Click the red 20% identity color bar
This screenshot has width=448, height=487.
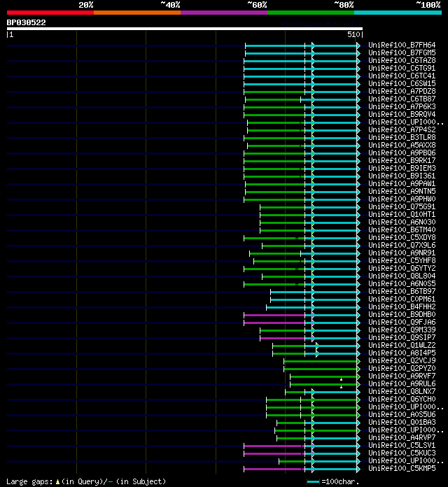(50, 13)
